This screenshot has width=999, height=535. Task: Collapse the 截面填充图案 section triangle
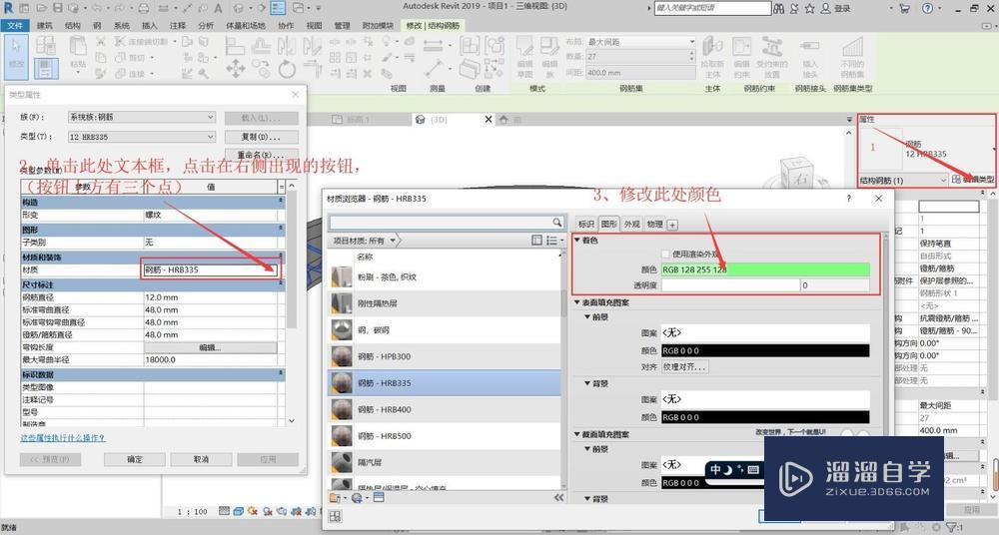click(577, 434)
